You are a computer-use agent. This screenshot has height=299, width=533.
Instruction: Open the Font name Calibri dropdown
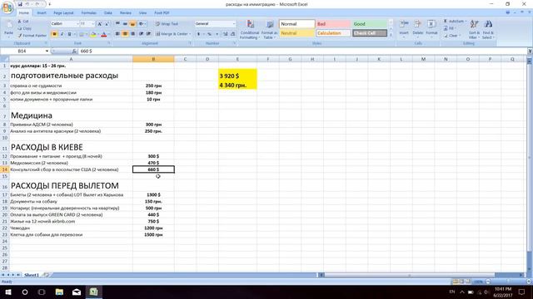(77, 24)
